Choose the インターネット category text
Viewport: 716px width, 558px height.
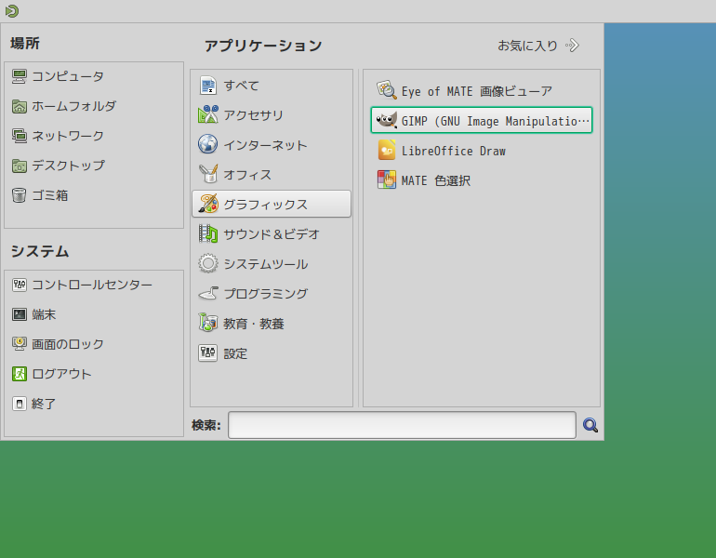(265, 145)
